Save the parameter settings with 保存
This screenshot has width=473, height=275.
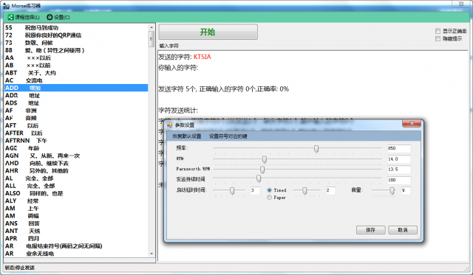(371, 230)
